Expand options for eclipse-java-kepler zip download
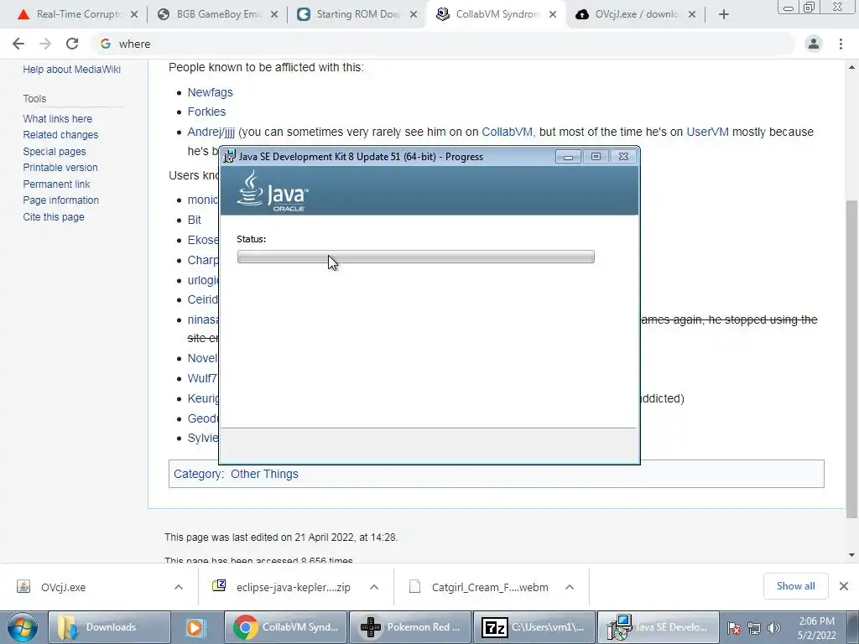 (374, 587)
